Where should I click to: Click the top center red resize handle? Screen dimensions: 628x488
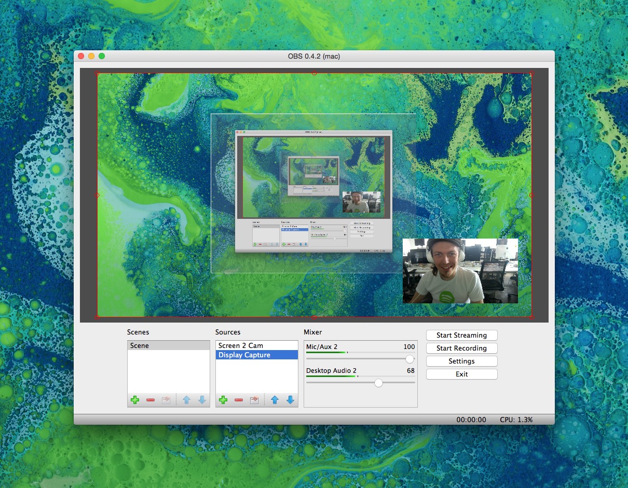[314, 73]
